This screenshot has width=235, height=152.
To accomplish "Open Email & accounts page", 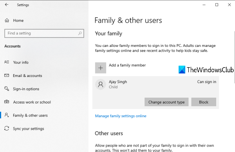I will [27, 76].
